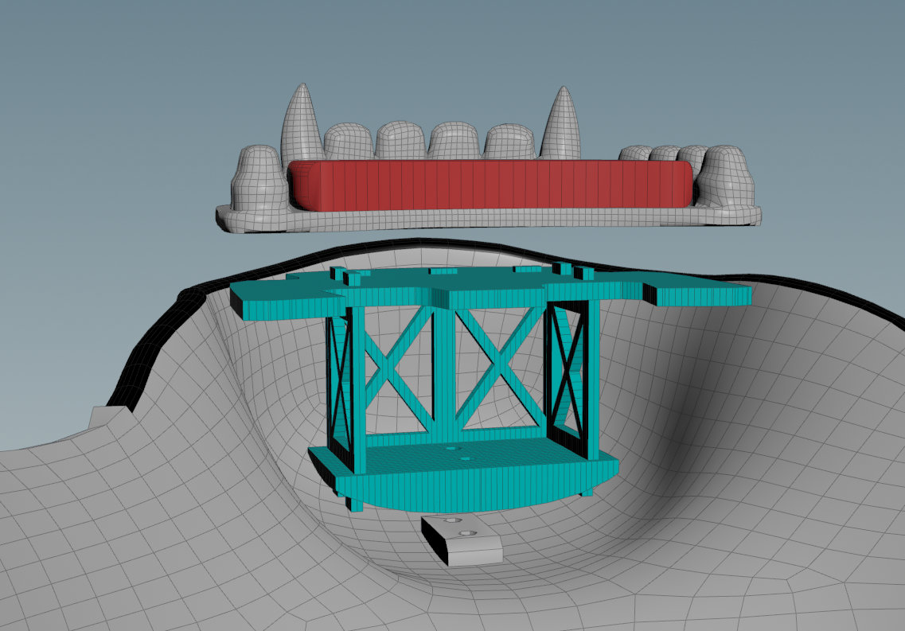The width and height of the screenshot is (905, 631).
Task: Select the teal platform's left wing
Action: coord(275,301)
